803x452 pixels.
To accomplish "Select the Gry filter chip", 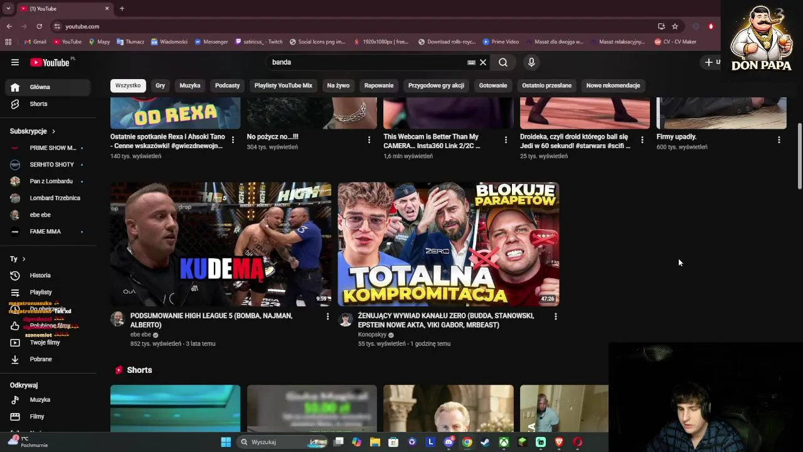I will (161, 85).
